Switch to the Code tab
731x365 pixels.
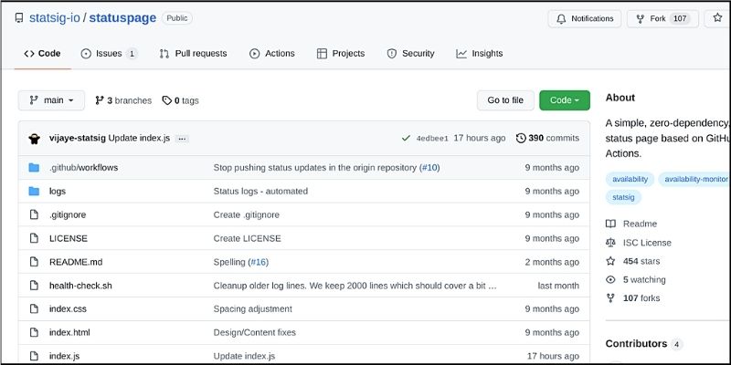point(42,54)
